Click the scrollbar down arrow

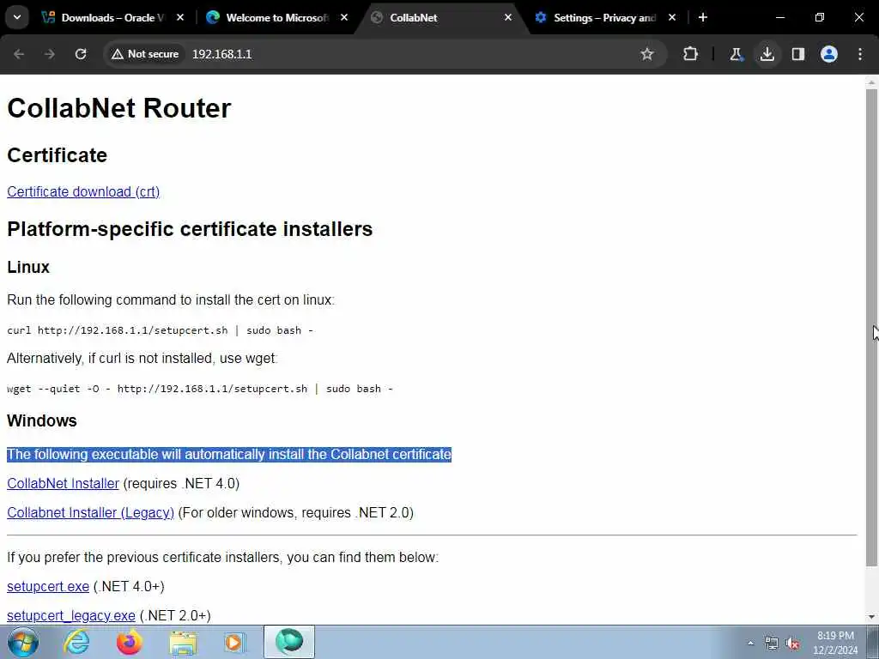(871, 617)
